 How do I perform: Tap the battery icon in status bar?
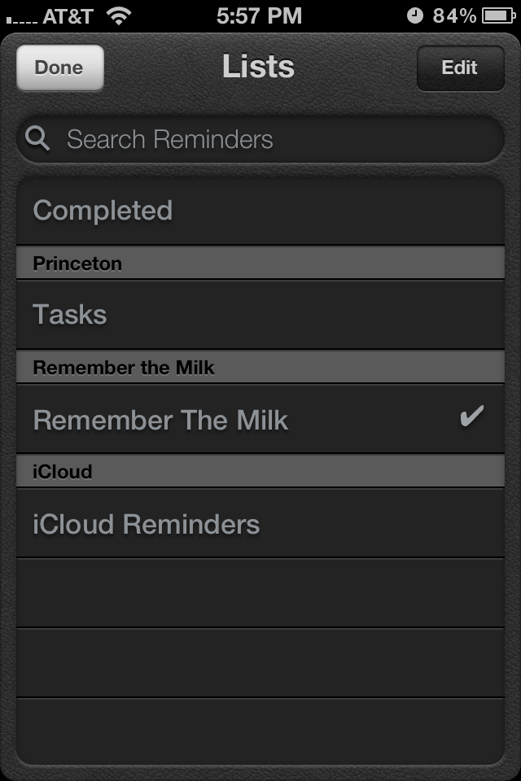[x=498, y=16]
